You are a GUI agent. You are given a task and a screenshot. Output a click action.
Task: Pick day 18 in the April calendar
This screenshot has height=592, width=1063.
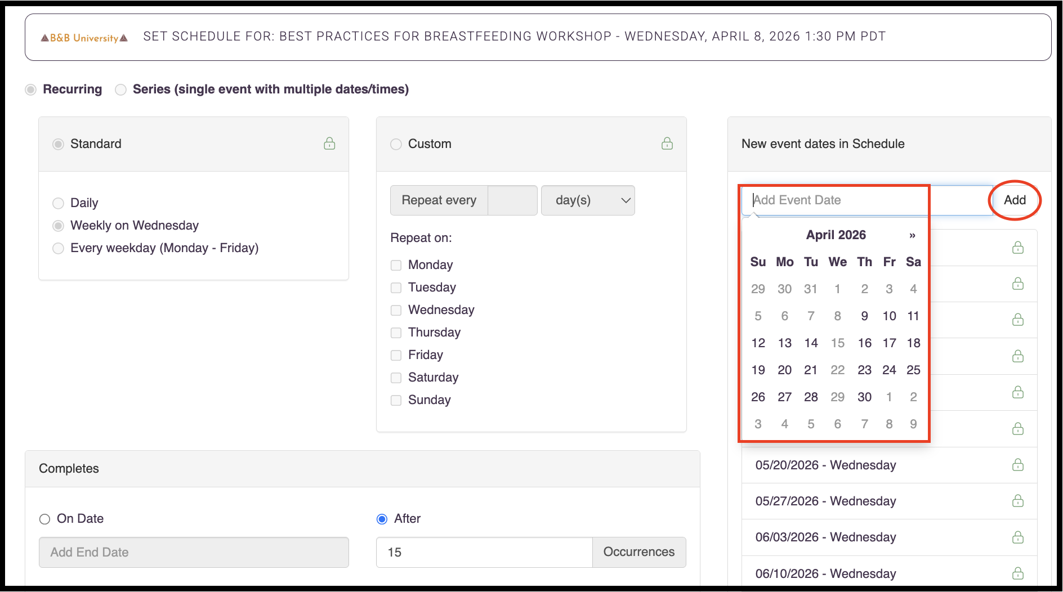tap(913, 343)
